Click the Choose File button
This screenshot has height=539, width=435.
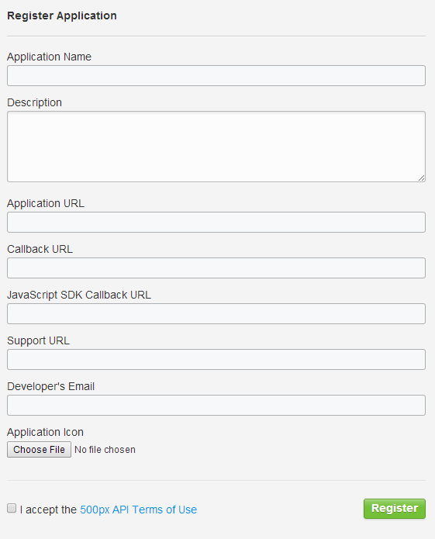tap(40, 450)
